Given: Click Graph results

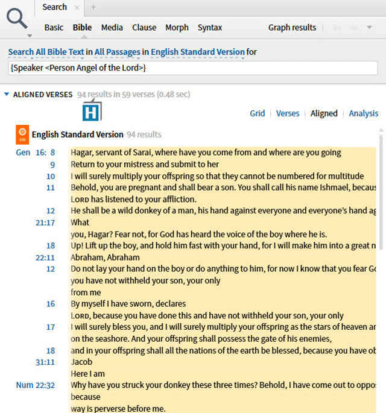Looking at the screenshot, I should pyautogui.click(x=292, y=28).
